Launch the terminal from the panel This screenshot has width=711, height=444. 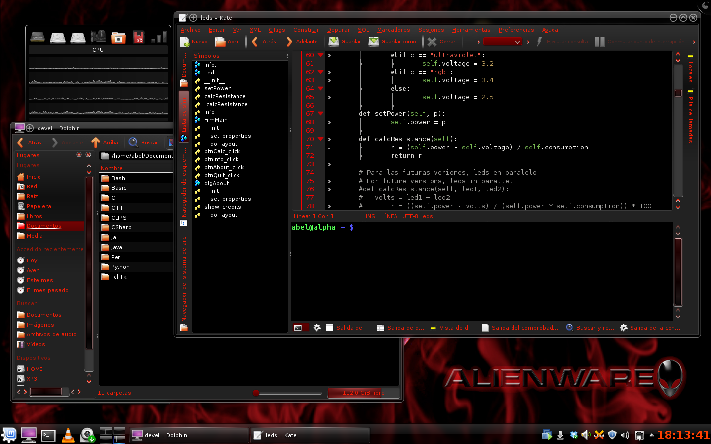pyautogui.click(x=48, y=435)
